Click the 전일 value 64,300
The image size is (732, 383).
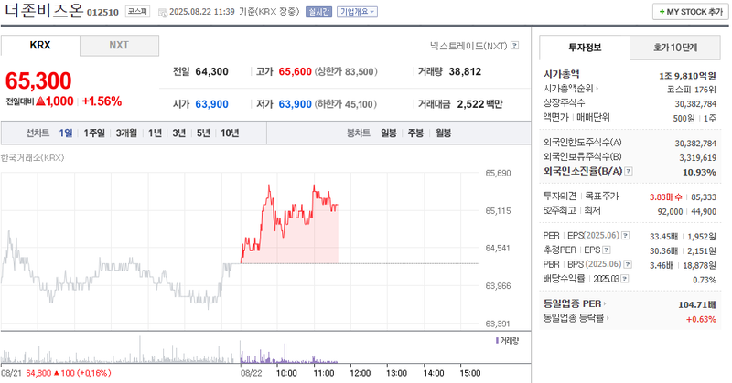click(x=212, y=72)
